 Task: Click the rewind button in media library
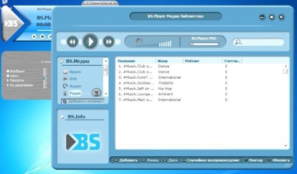(73, 42)
